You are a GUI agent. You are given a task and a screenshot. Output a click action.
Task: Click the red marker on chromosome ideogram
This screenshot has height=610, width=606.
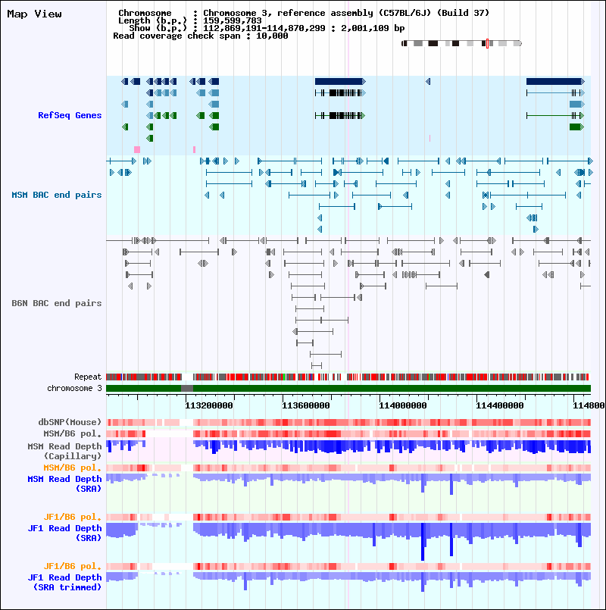[x=487, y=44]
